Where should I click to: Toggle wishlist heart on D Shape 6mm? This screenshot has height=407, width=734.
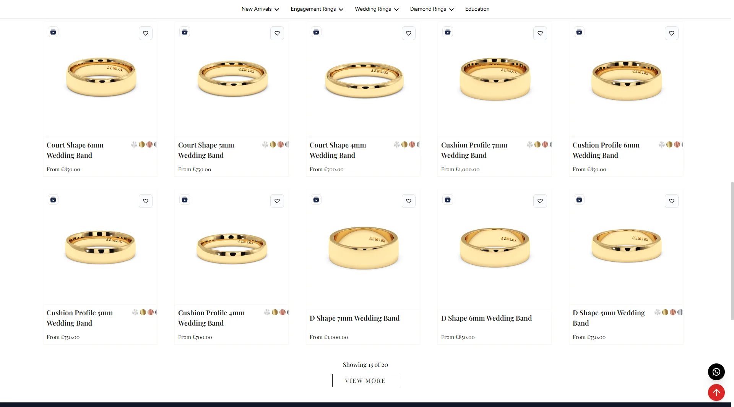click(540, 201)
